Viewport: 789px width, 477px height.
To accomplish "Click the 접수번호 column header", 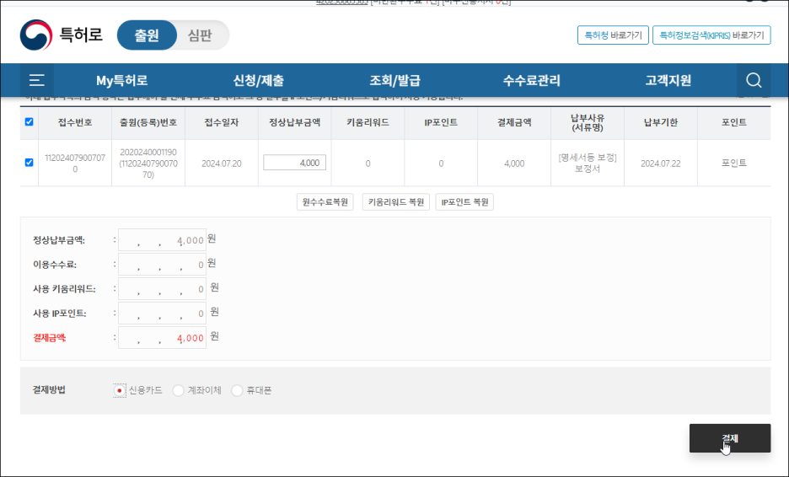I will pos(75,122).
